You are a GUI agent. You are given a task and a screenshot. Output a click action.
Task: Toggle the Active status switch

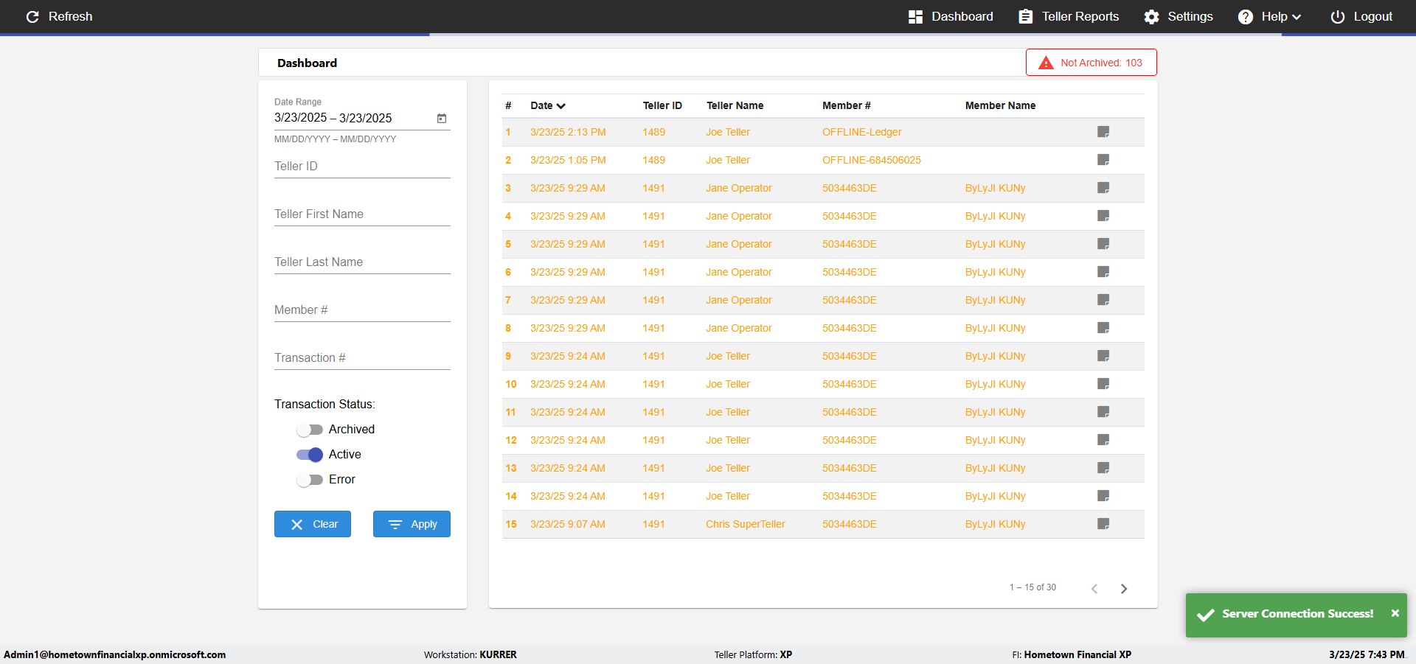click(310, 455)
